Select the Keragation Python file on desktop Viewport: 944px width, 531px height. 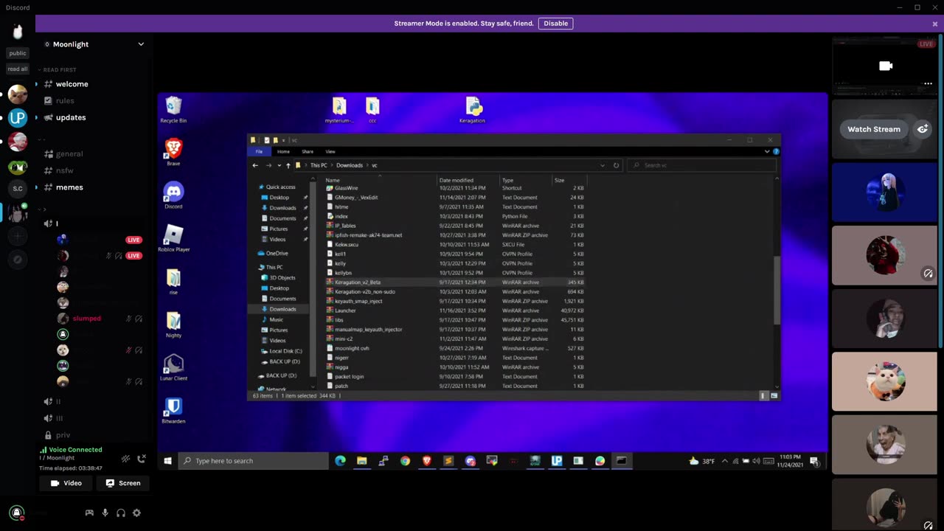click(473, 110)
